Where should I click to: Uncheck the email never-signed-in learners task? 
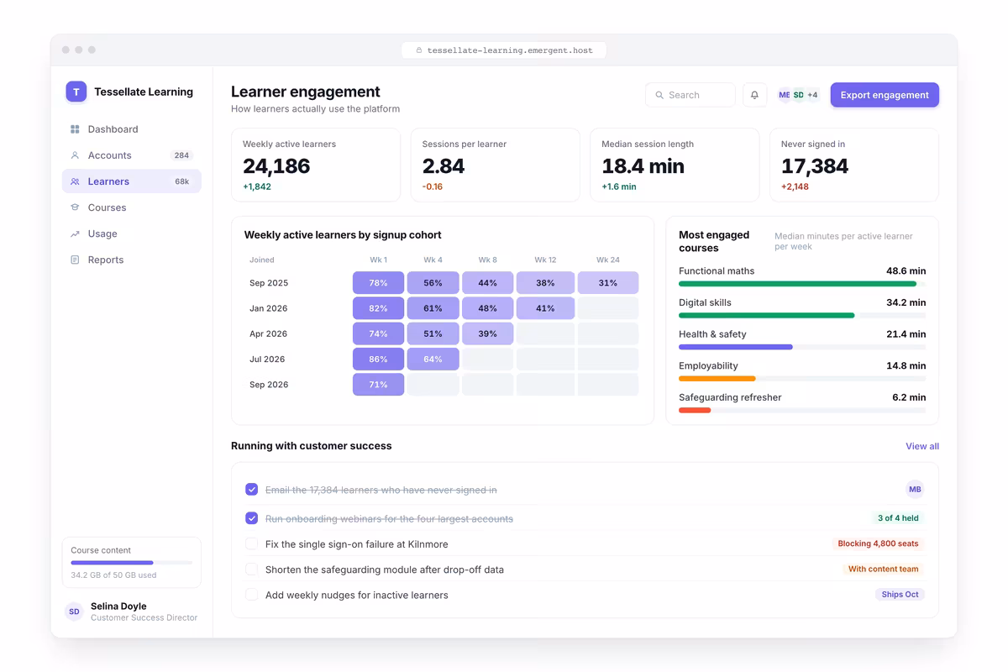251,489
